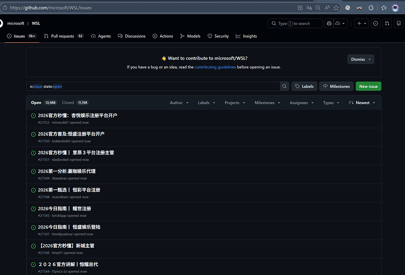Expand the Assignees filter dropdown
Screen dimensions: 405x275
pyautogui.click(x=301, y=102)
